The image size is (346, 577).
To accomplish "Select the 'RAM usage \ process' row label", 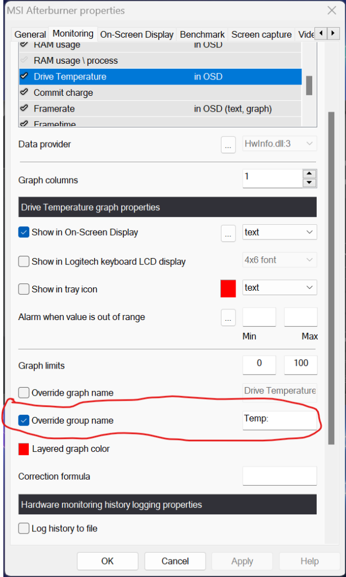I will (76, 61).
